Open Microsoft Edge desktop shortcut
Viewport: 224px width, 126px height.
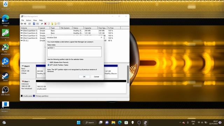(x=6, y=20)
